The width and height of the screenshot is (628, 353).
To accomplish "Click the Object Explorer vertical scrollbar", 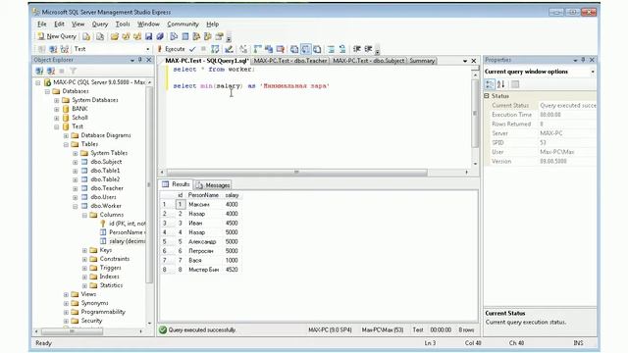I will coord(149,184).
